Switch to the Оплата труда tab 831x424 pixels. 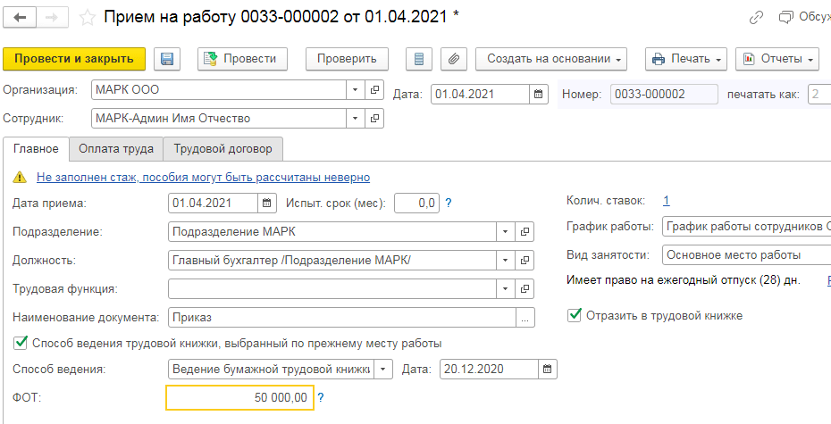tap(116, 149)
